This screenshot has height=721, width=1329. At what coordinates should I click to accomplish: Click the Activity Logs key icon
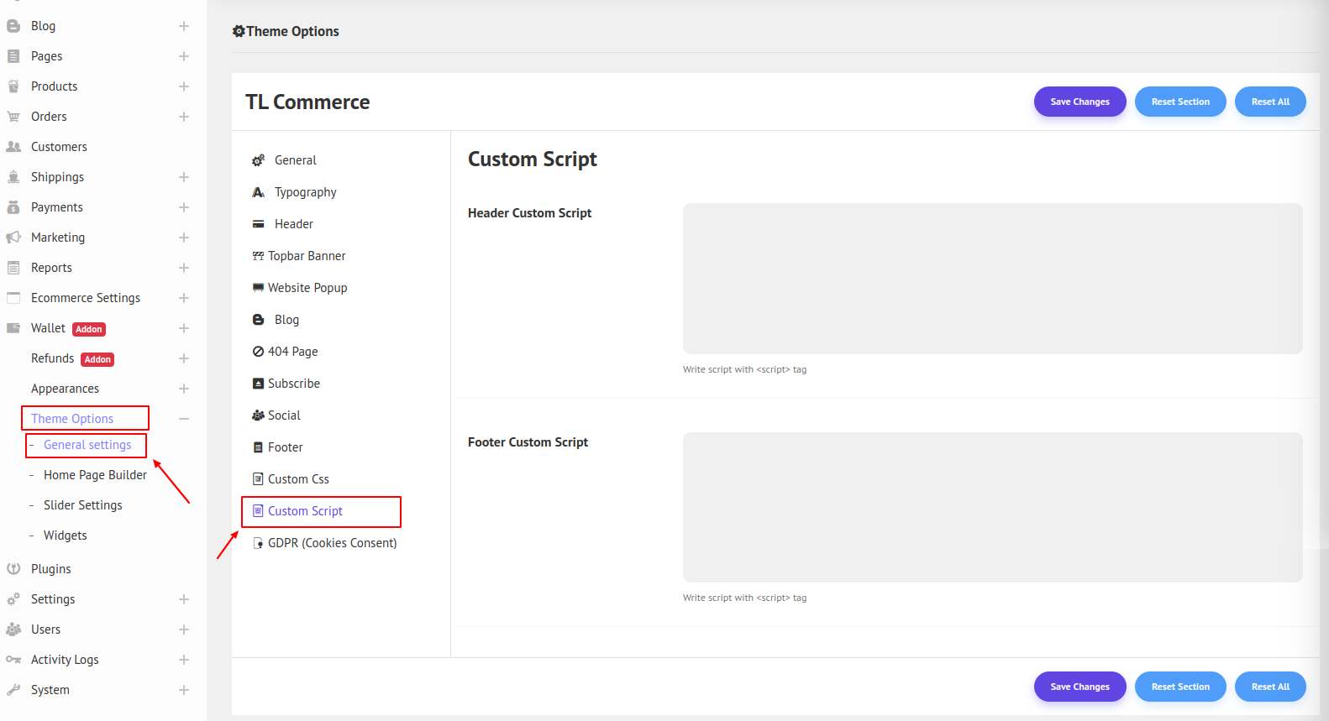(13, 660)
